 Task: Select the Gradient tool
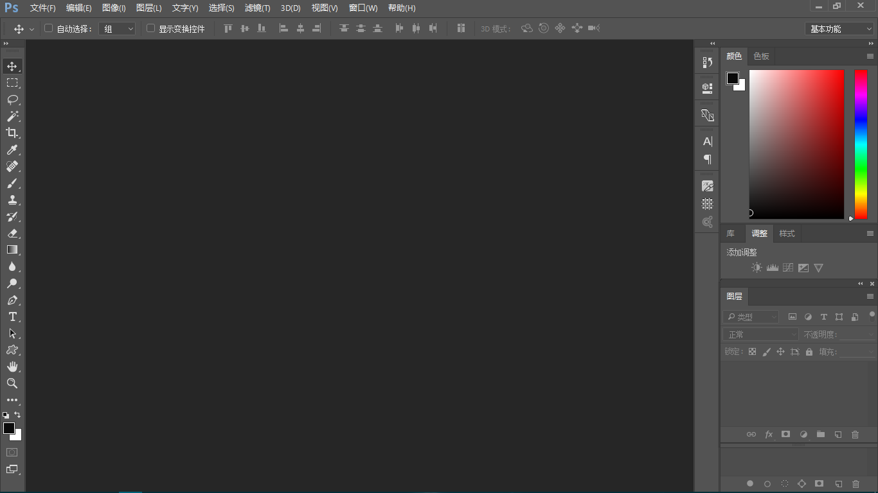coord(12,250)
